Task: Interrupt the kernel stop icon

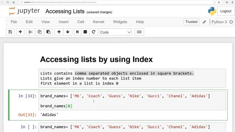Action: point(85,32)
